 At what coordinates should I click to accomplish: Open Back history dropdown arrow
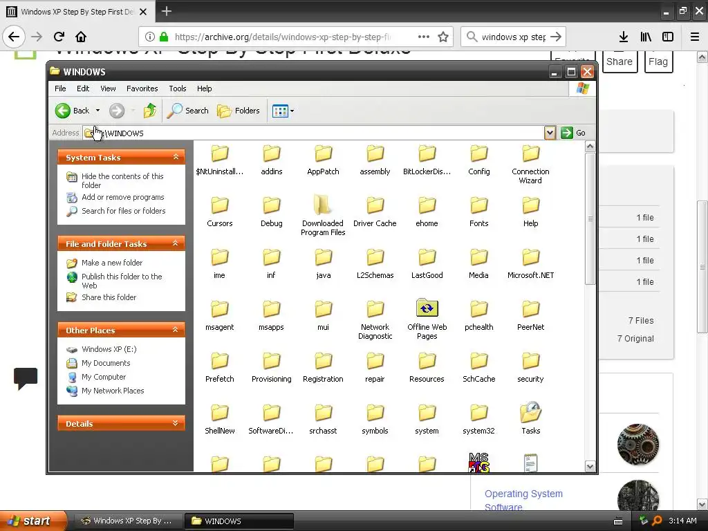click(x=97, y=111)
